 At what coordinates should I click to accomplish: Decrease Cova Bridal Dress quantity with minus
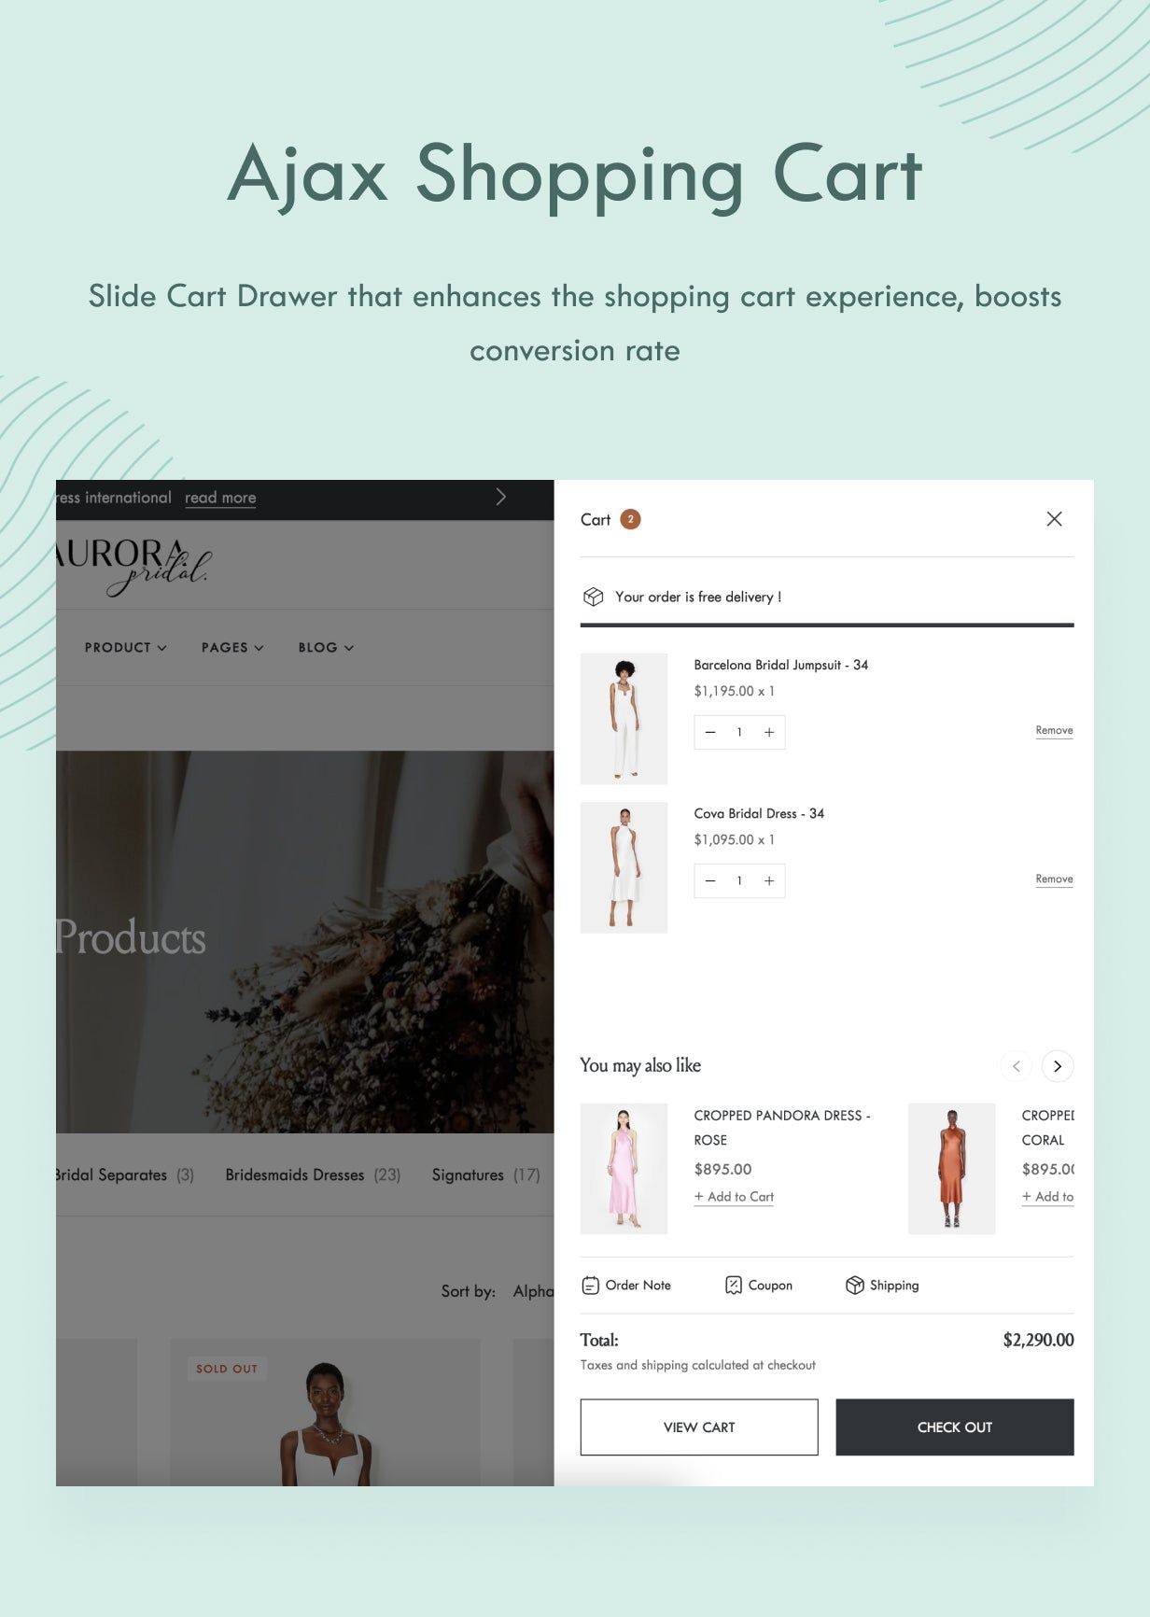point(710,881)
